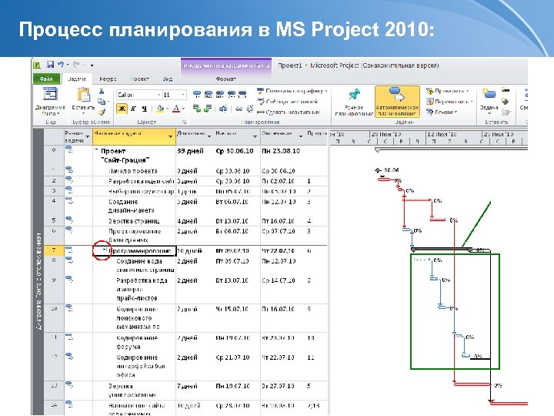Save the project with the floppy icon
Viewport: 554px width, 416px height.
click(50, 65)
